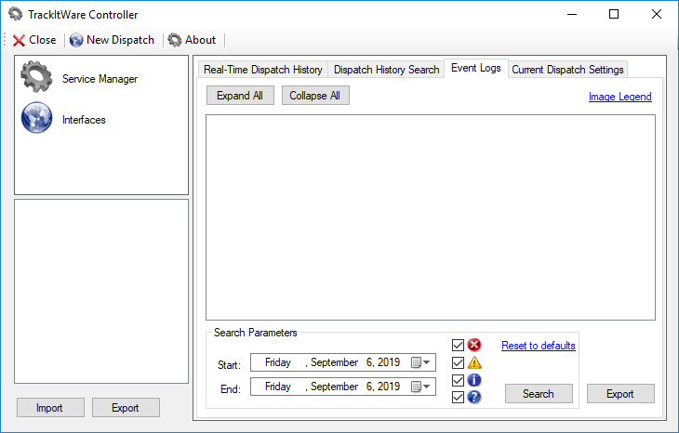Open the Image Legend link
Screen dimensions: 679x433
click(620, 97)
